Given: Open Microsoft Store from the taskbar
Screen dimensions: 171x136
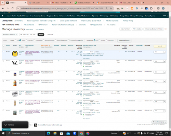Looking at the screenshot, I should (x=62, y=133).
